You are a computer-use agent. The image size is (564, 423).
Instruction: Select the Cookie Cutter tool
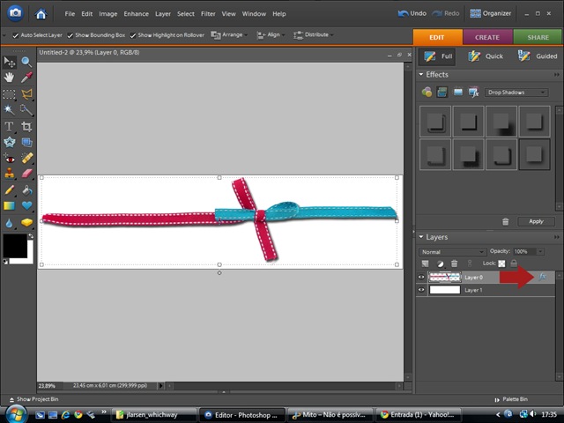(10, 142)
